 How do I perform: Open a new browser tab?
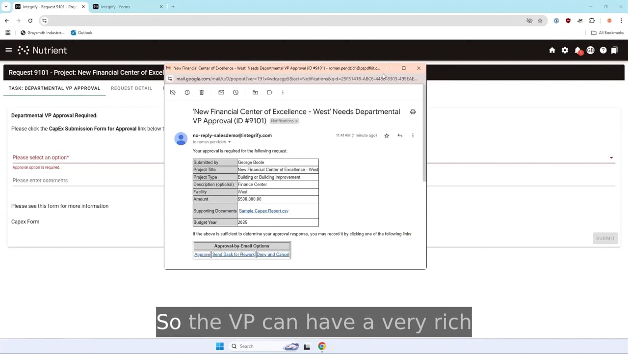tap(173, 7)
